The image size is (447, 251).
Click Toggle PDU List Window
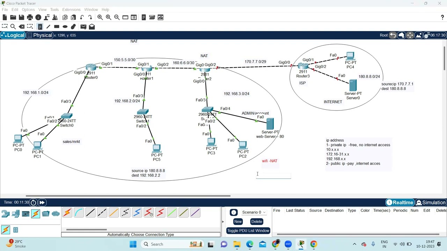pyautogui.click(x=248, y=230)
